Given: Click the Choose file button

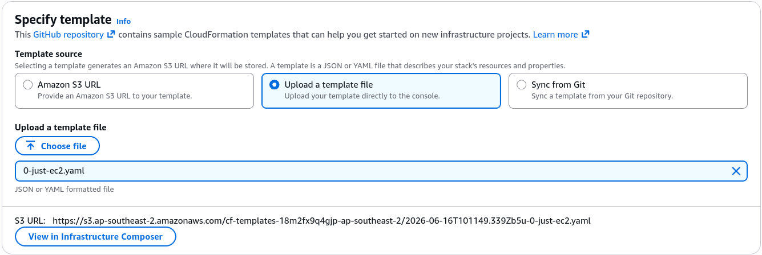Looking at the screenshot, I should tap(57, 146).
